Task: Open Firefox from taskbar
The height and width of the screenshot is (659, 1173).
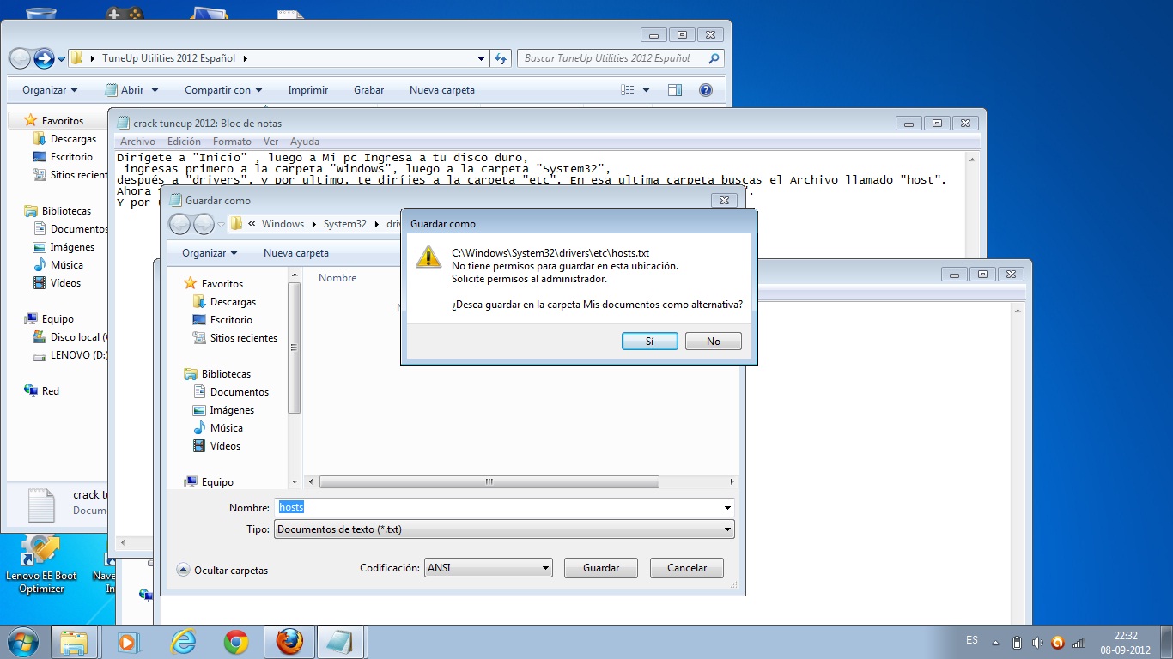Action: (x=289, y=642)
